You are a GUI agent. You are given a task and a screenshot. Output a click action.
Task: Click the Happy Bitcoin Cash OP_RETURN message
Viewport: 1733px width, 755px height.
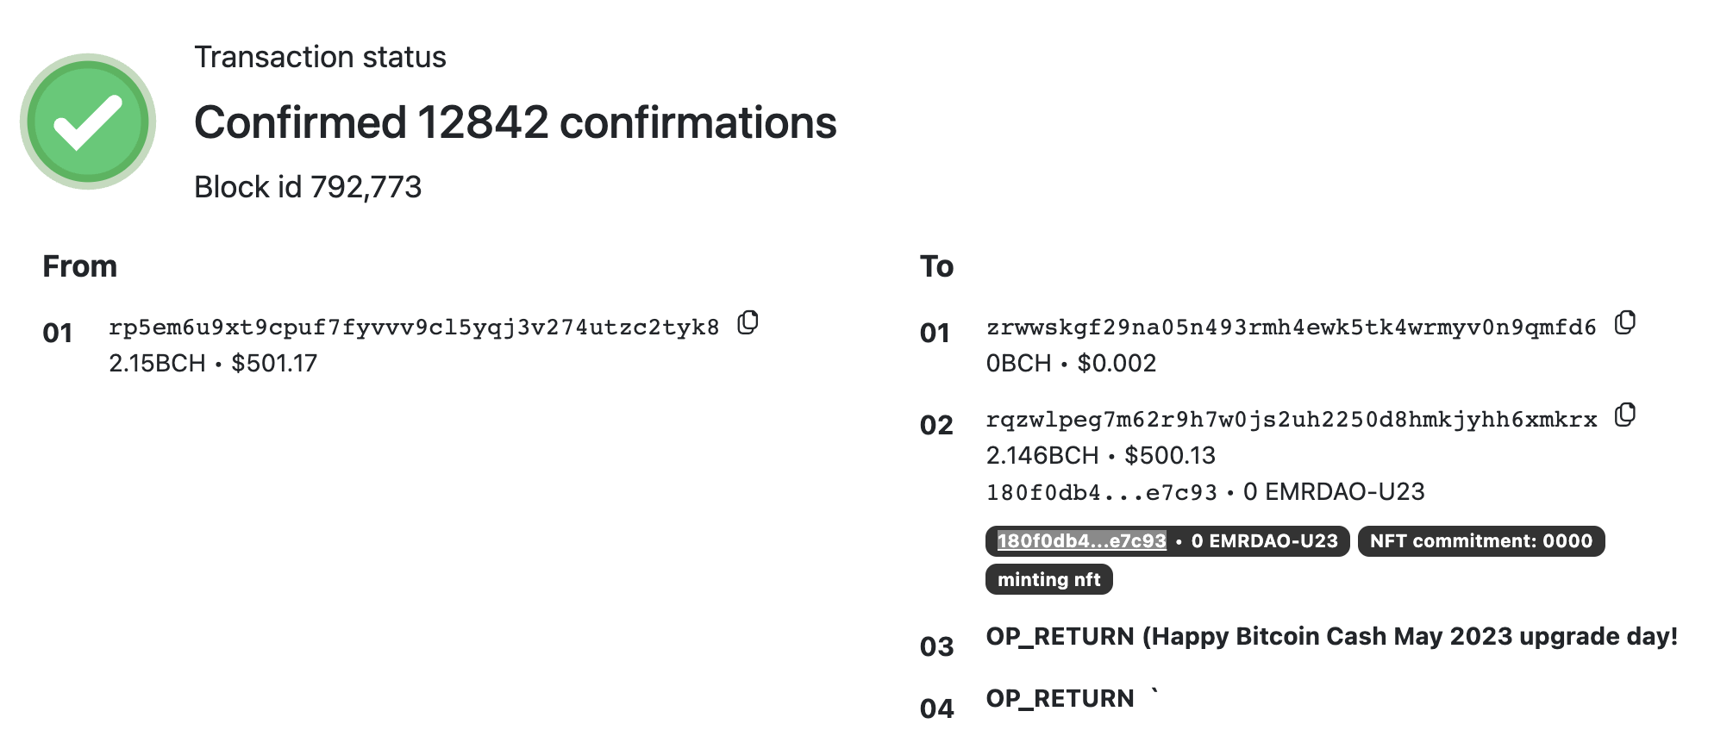click(1331, 637)
